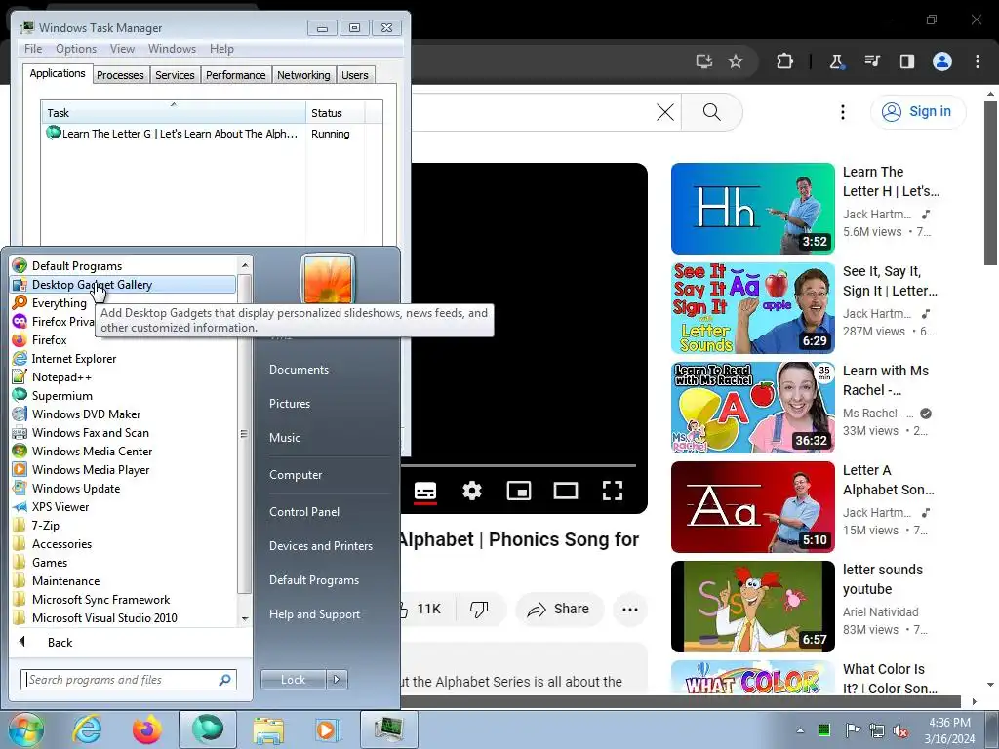Switch the video to theater mode
This screenshot has width=999, height=749.
click(566, 492)
